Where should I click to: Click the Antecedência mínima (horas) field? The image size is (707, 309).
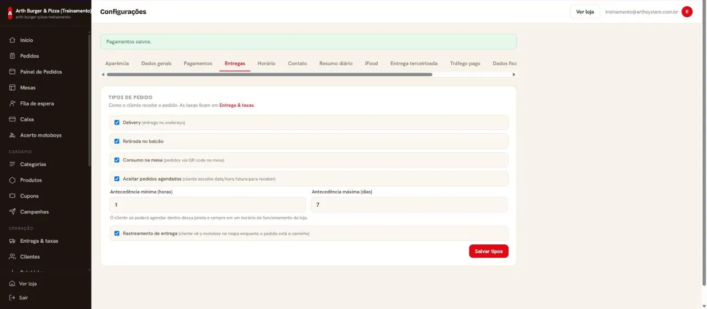(x=208, y=205)
